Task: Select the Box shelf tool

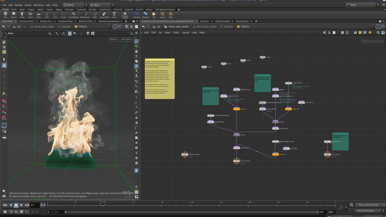Action: coord(6,15)
